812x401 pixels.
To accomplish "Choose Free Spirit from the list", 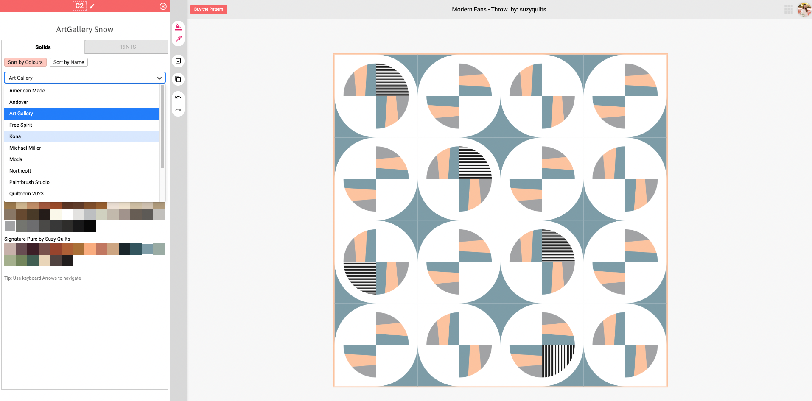I will (x=81, y=125).
